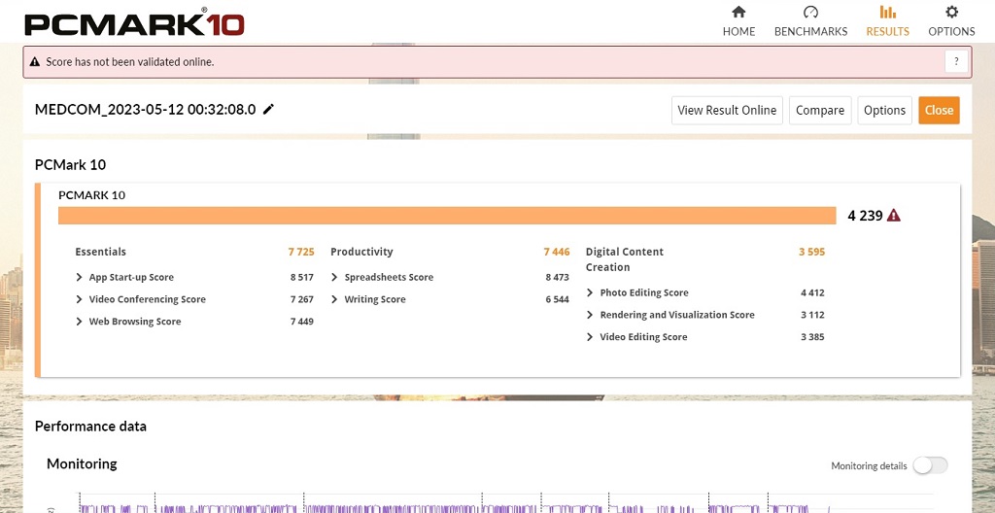Click the PCMark 10 logo
The image size is (995, 513).
[134, 24]
